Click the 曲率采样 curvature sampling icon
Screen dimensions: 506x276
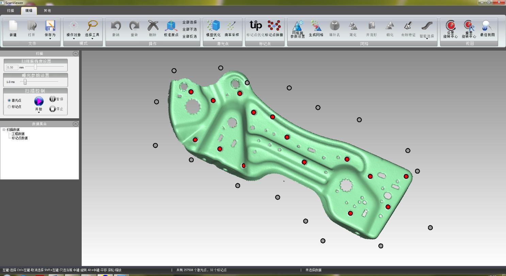point(232,26)
